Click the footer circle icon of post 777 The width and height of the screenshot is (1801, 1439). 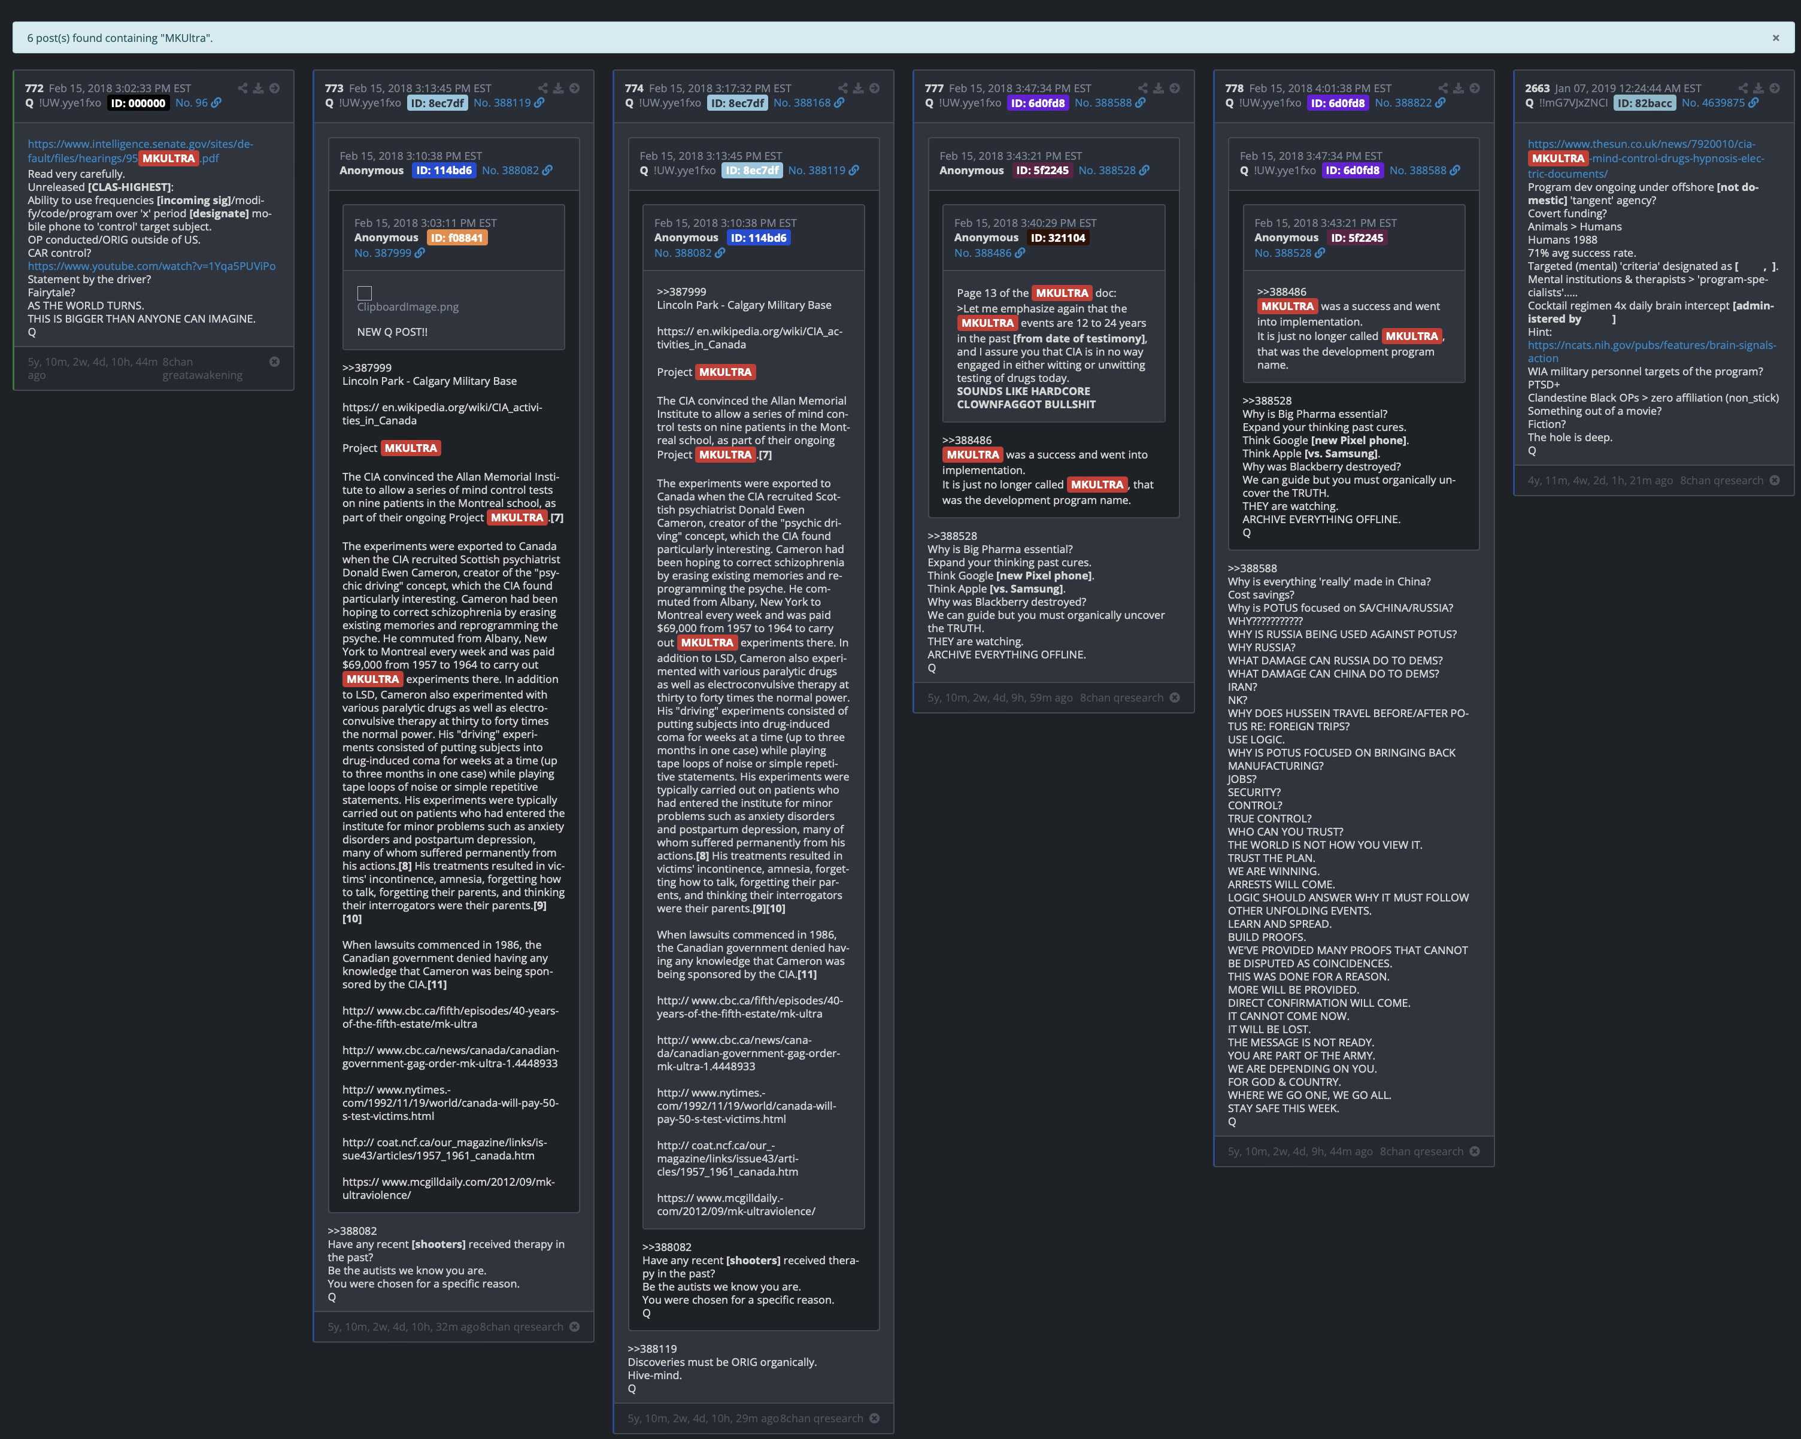pyautogui.click(x=1175, y=697)
